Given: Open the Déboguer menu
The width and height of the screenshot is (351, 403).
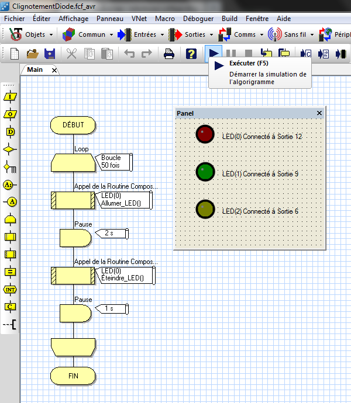Looking at the screenshot, I should (198, 19).
